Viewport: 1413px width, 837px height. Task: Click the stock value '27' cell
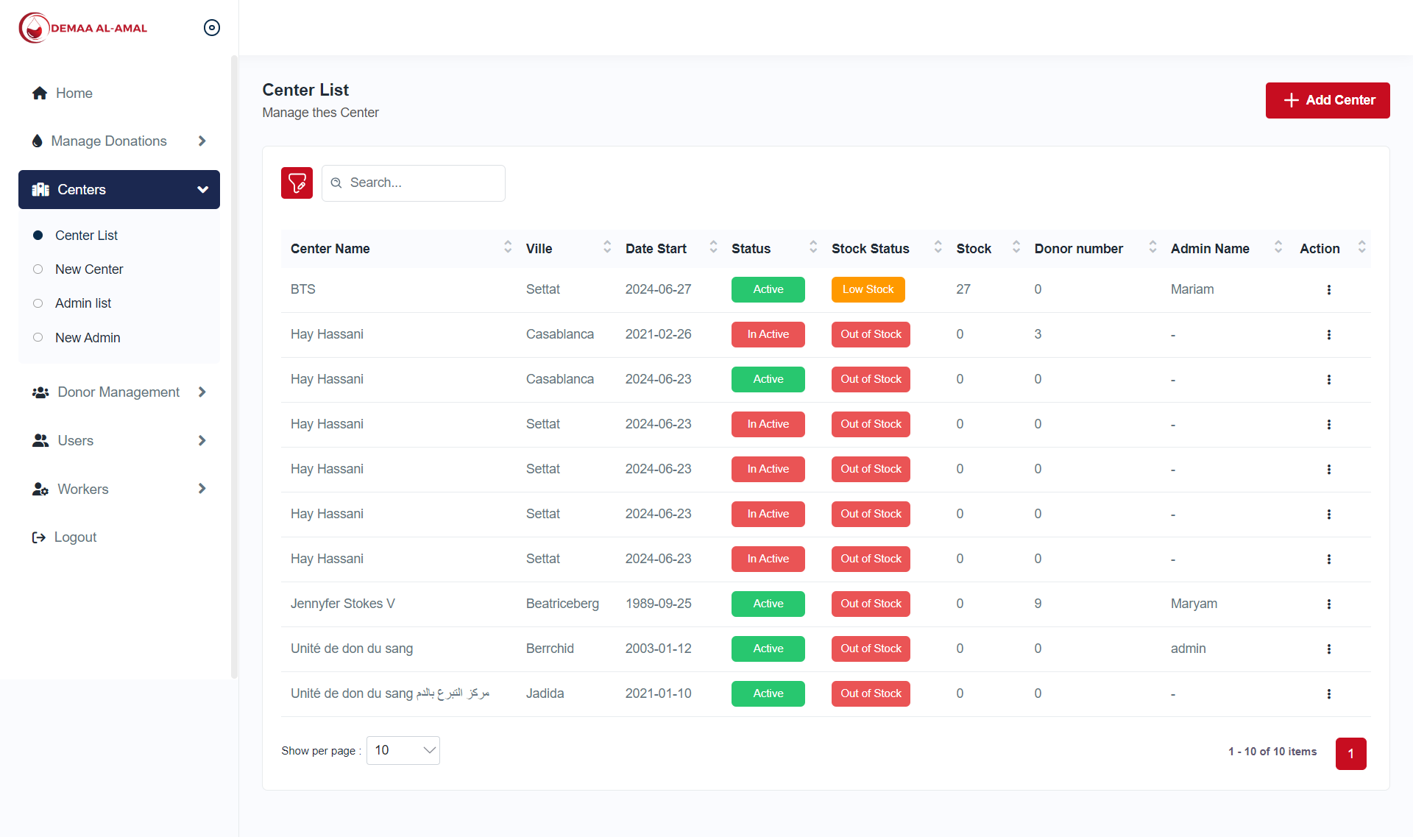963,290
